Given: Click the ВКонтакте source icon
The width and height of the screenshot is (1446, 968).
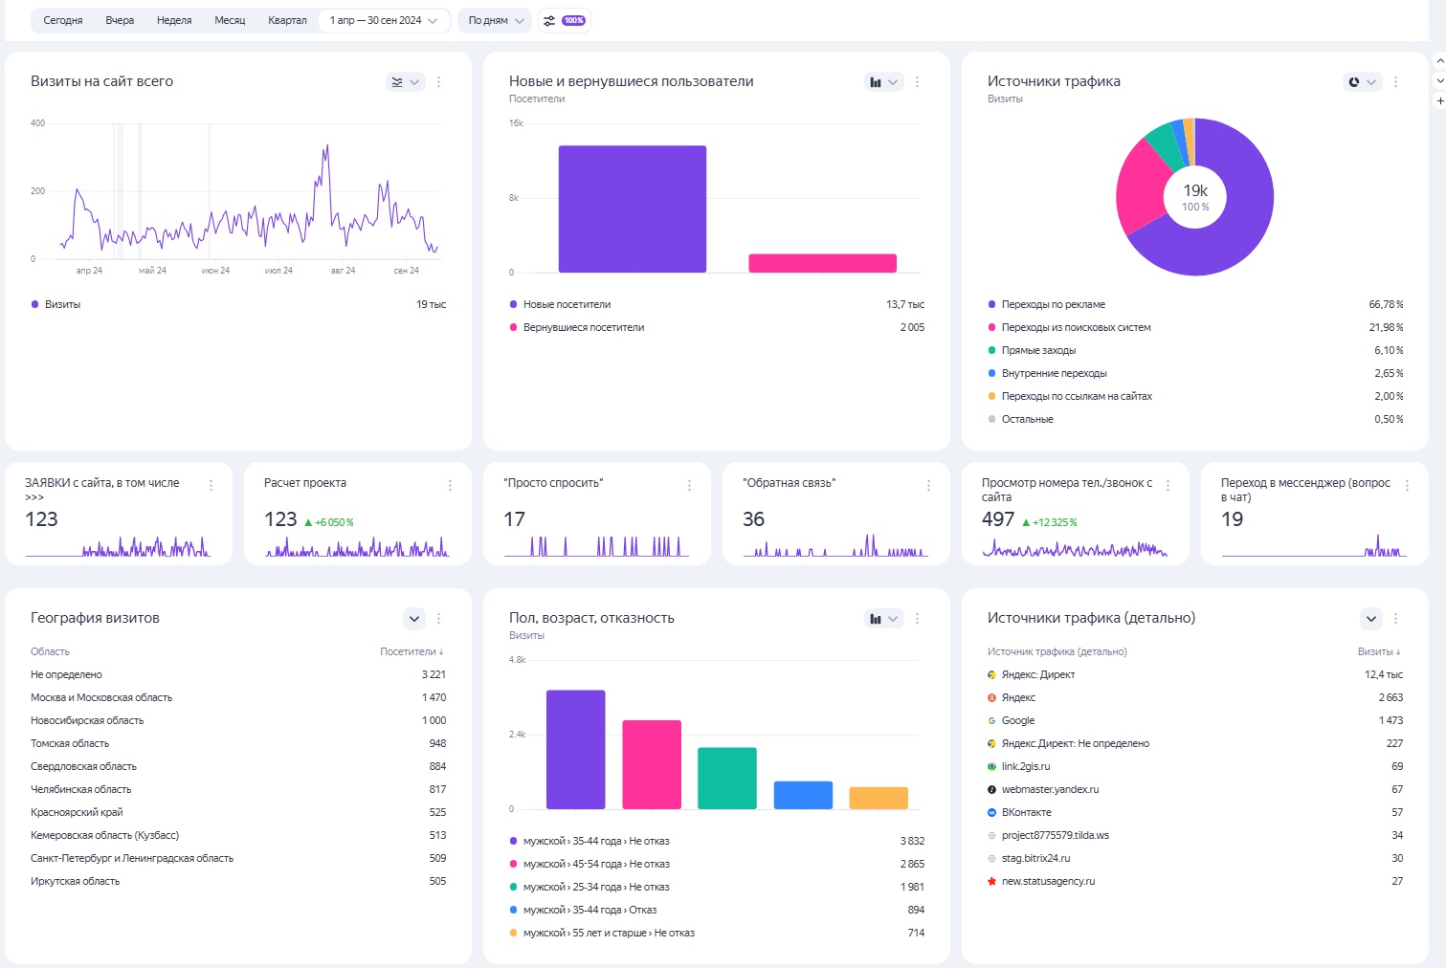Looking at the screenshot, I should tap(992, 813).
